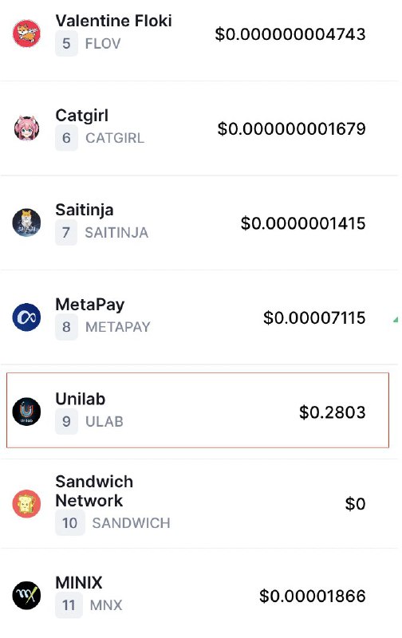Viewport: 402px width, 638px height.
Task: Tap the MINIX coin name
Action: click(79, 583)
